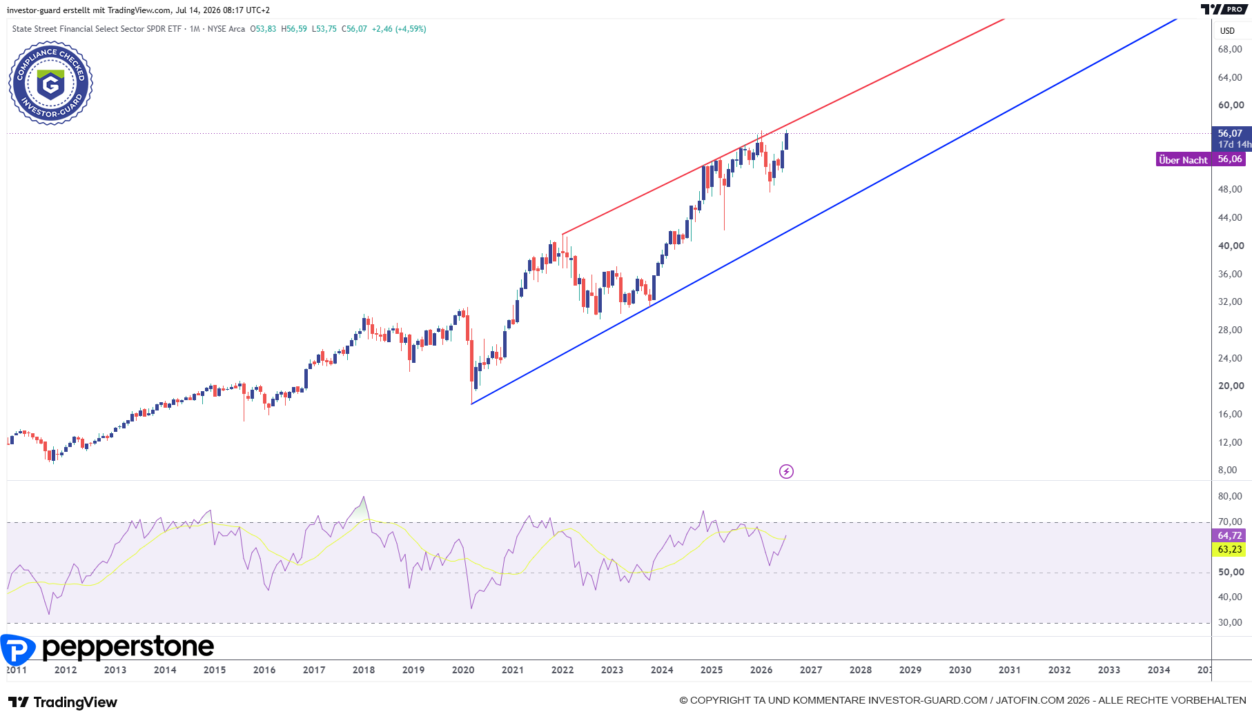Click the TradingView logo at bottom left
The image size is (1252, 714).
(x=63, y=702)
